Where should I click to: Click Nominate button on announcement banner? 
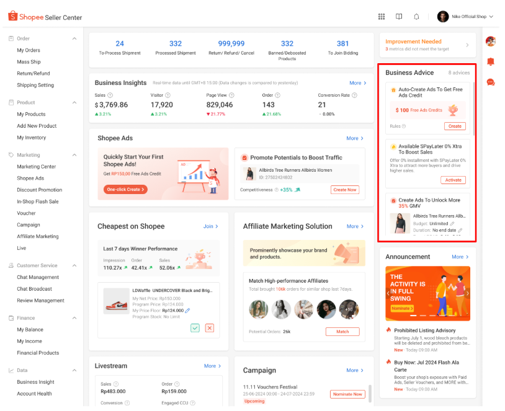(402, 308)
